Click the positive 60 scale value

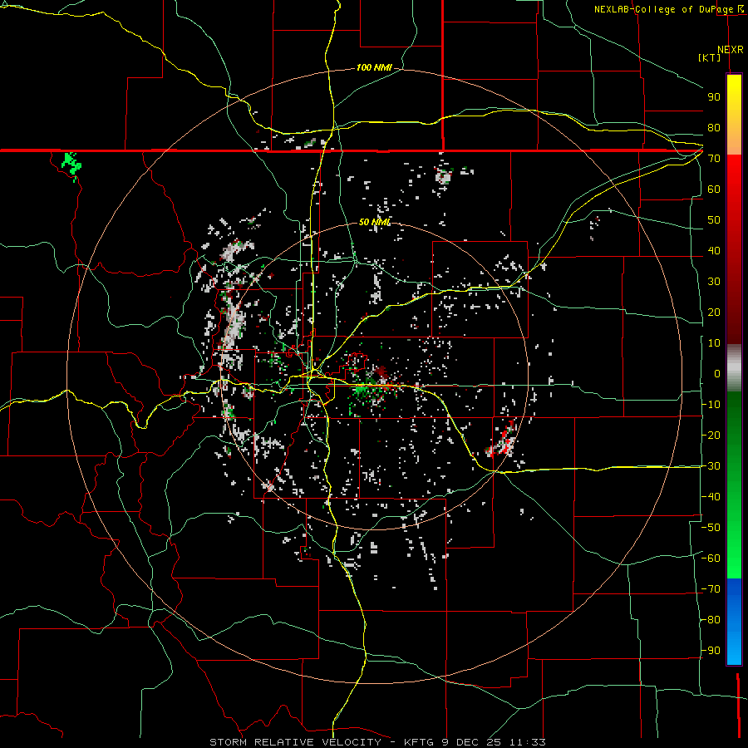click(x=714, y=189)
